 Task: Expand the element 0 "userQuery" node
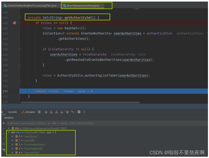[x=12, y=136]
